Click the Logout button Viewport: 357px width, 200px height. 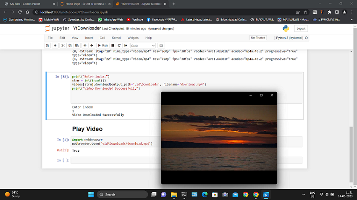(301, 29)
